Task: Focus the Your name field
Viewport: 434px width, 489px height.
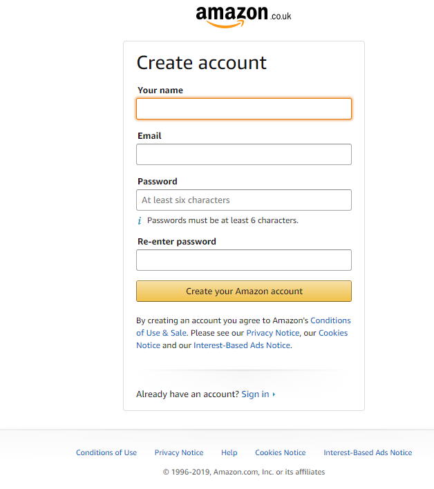Action: [244, 109]
